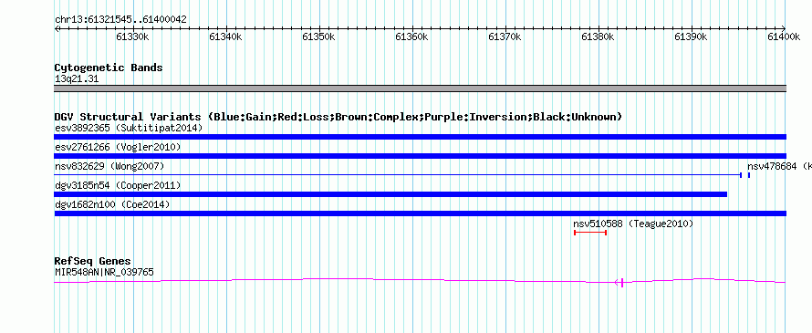This screenshot has width=812, height=333.
Task: Click the RefSeq Genes track heading
Action: 93,261
